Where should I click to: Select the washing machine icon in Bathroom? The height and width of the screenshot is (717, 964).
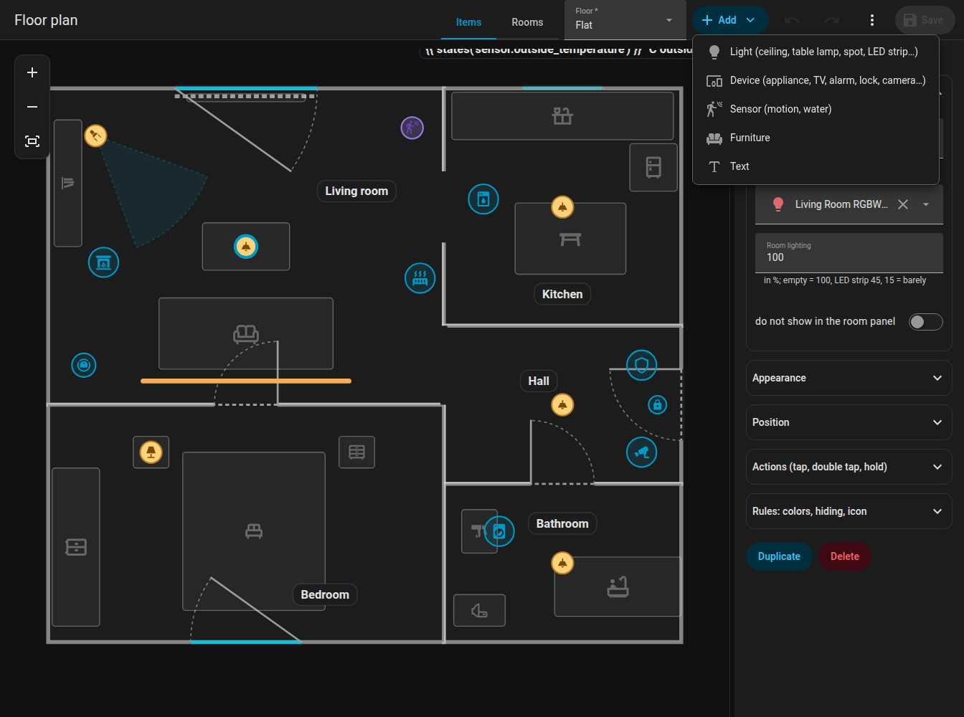pyautogui.click(x=499, y=531)
